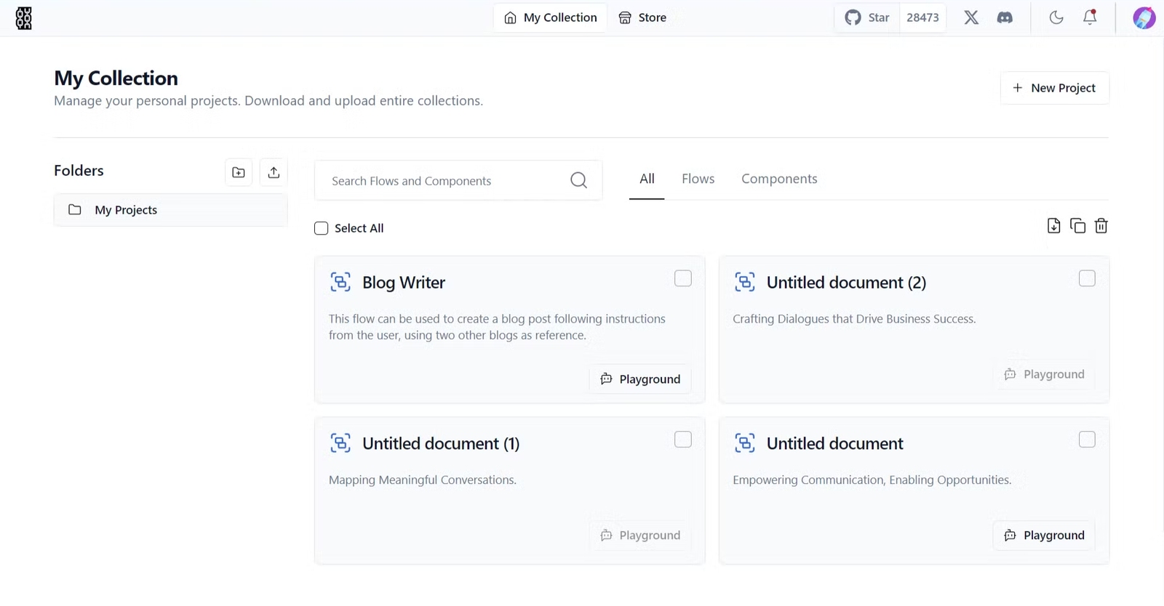
Task: Open the X (Twitter) icon
Action: pyautogui.click(x=971, y=17)
